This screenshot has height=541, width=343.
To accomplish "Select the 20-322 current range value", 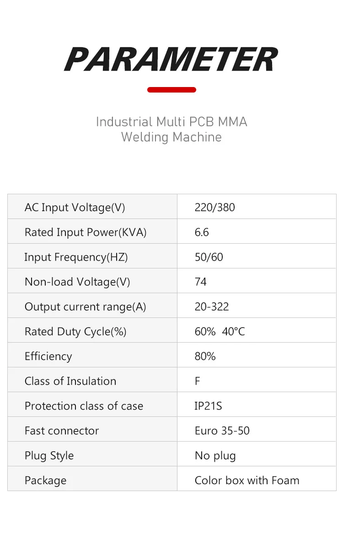I will (x=212, y=306).
